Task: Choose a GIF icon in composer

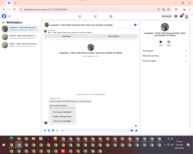Action: pyautogui.click(x=57, y=131)
